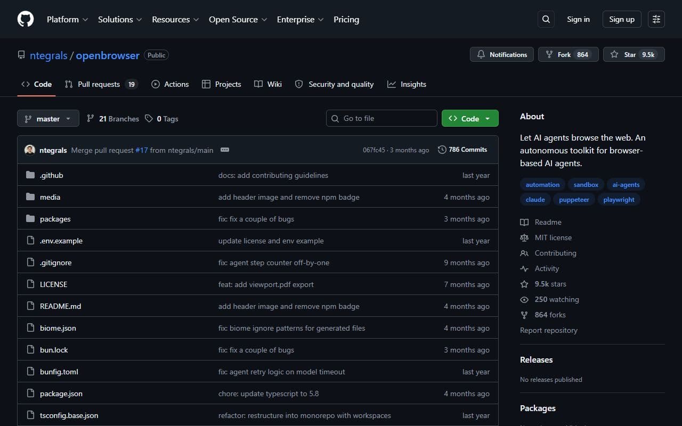The image size is (682, 426).
Task: Click the eye icon beside 250 watching
Action: 524,299
